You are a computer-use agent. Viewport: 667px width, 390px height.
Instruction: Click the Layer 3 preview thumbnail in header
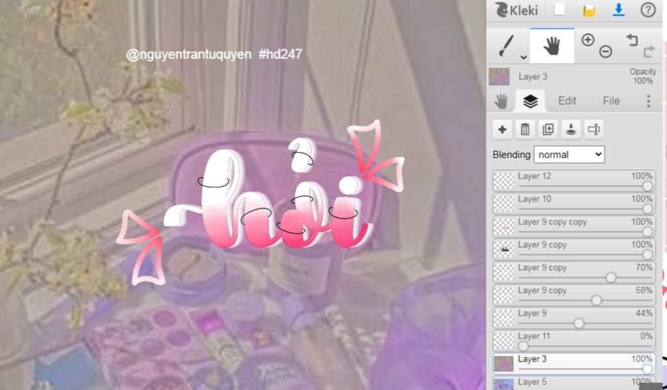(x=498, y=77)
